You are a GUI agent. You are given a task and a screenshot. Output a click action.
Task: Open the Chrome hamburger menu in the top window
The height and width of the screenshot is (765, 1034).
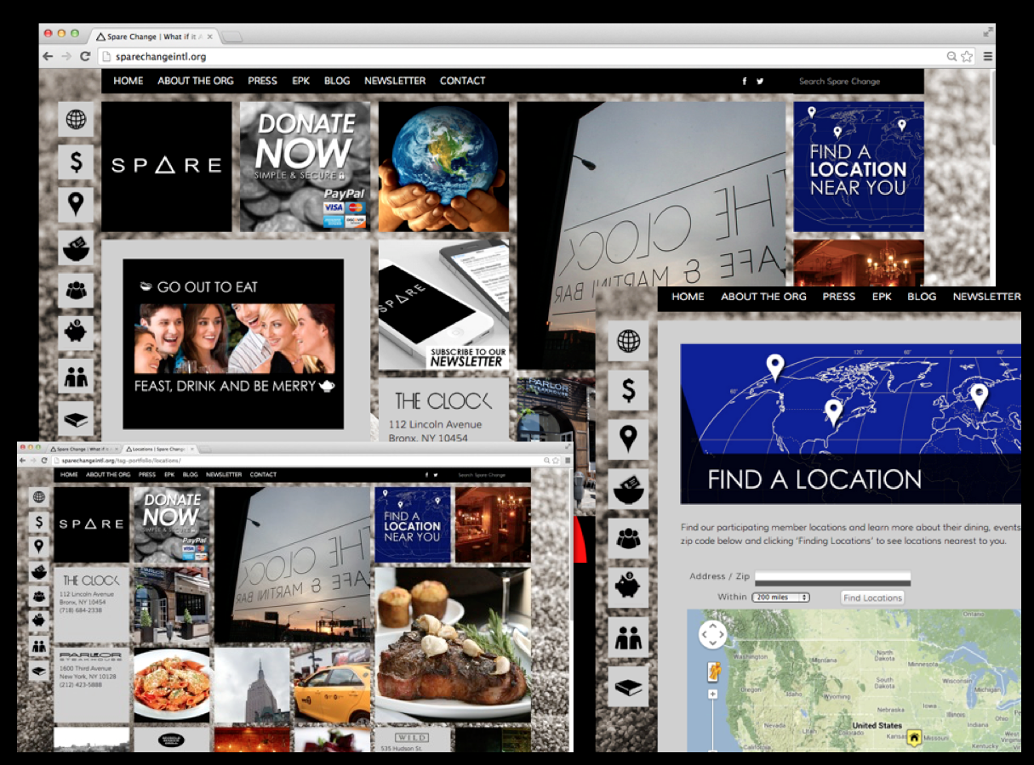(987, 56)
